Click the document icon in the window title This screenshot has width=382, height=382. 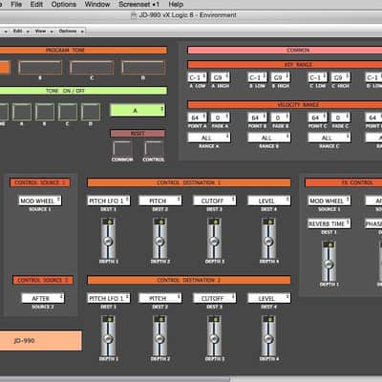click(134, 15)
